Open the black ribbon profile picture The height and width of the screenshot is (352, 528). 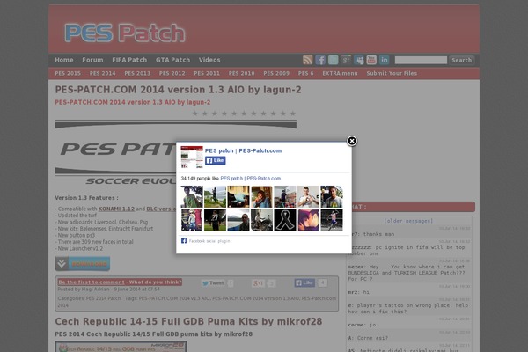click(285, 220)
